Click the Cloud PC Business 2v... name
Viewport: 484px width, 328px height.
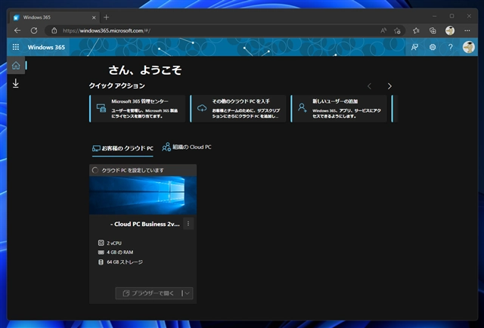[x=145, y=224]
